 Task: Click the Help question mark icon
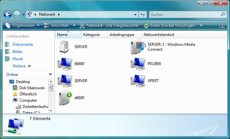(x=222, y=26)
